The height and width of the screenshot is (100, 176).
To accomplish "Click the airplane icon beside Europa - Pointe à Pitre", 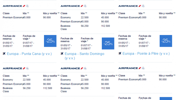I will pos(120,53).
